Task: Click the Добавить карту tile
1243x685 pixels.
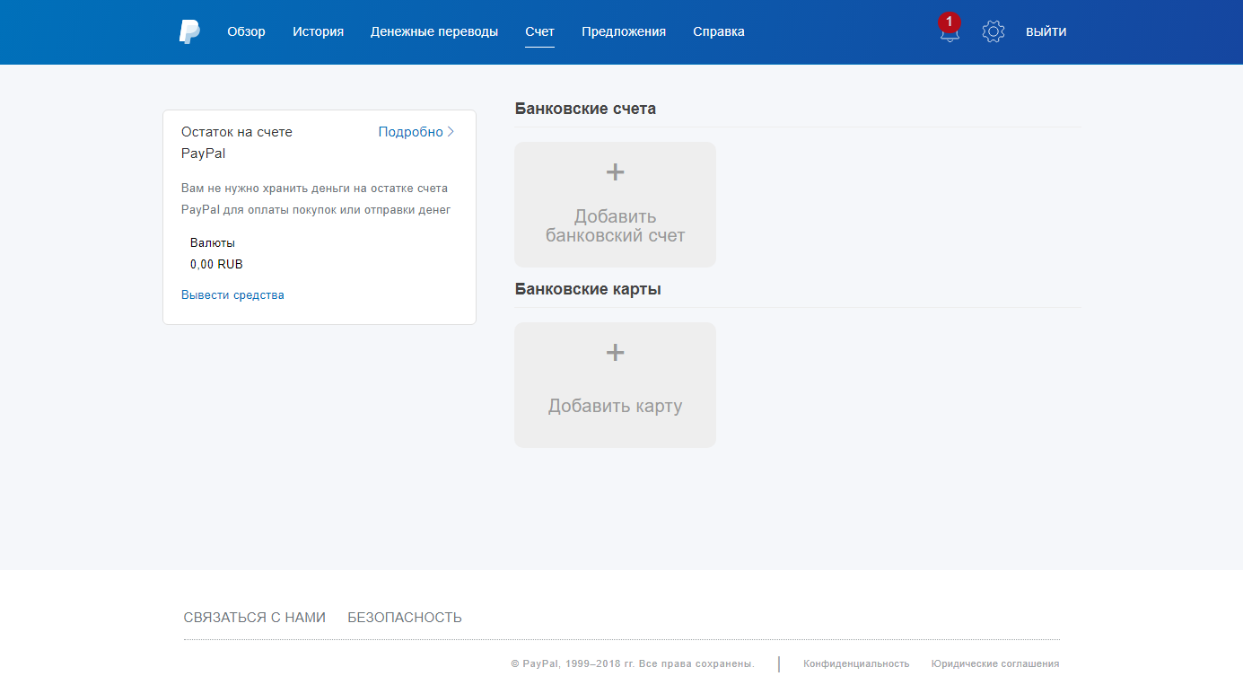Action: (615, 384)
